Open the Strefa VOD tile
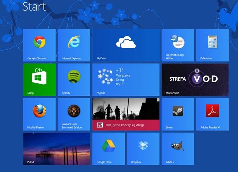The width and height of the screenshot is (238, 172). 195,80
